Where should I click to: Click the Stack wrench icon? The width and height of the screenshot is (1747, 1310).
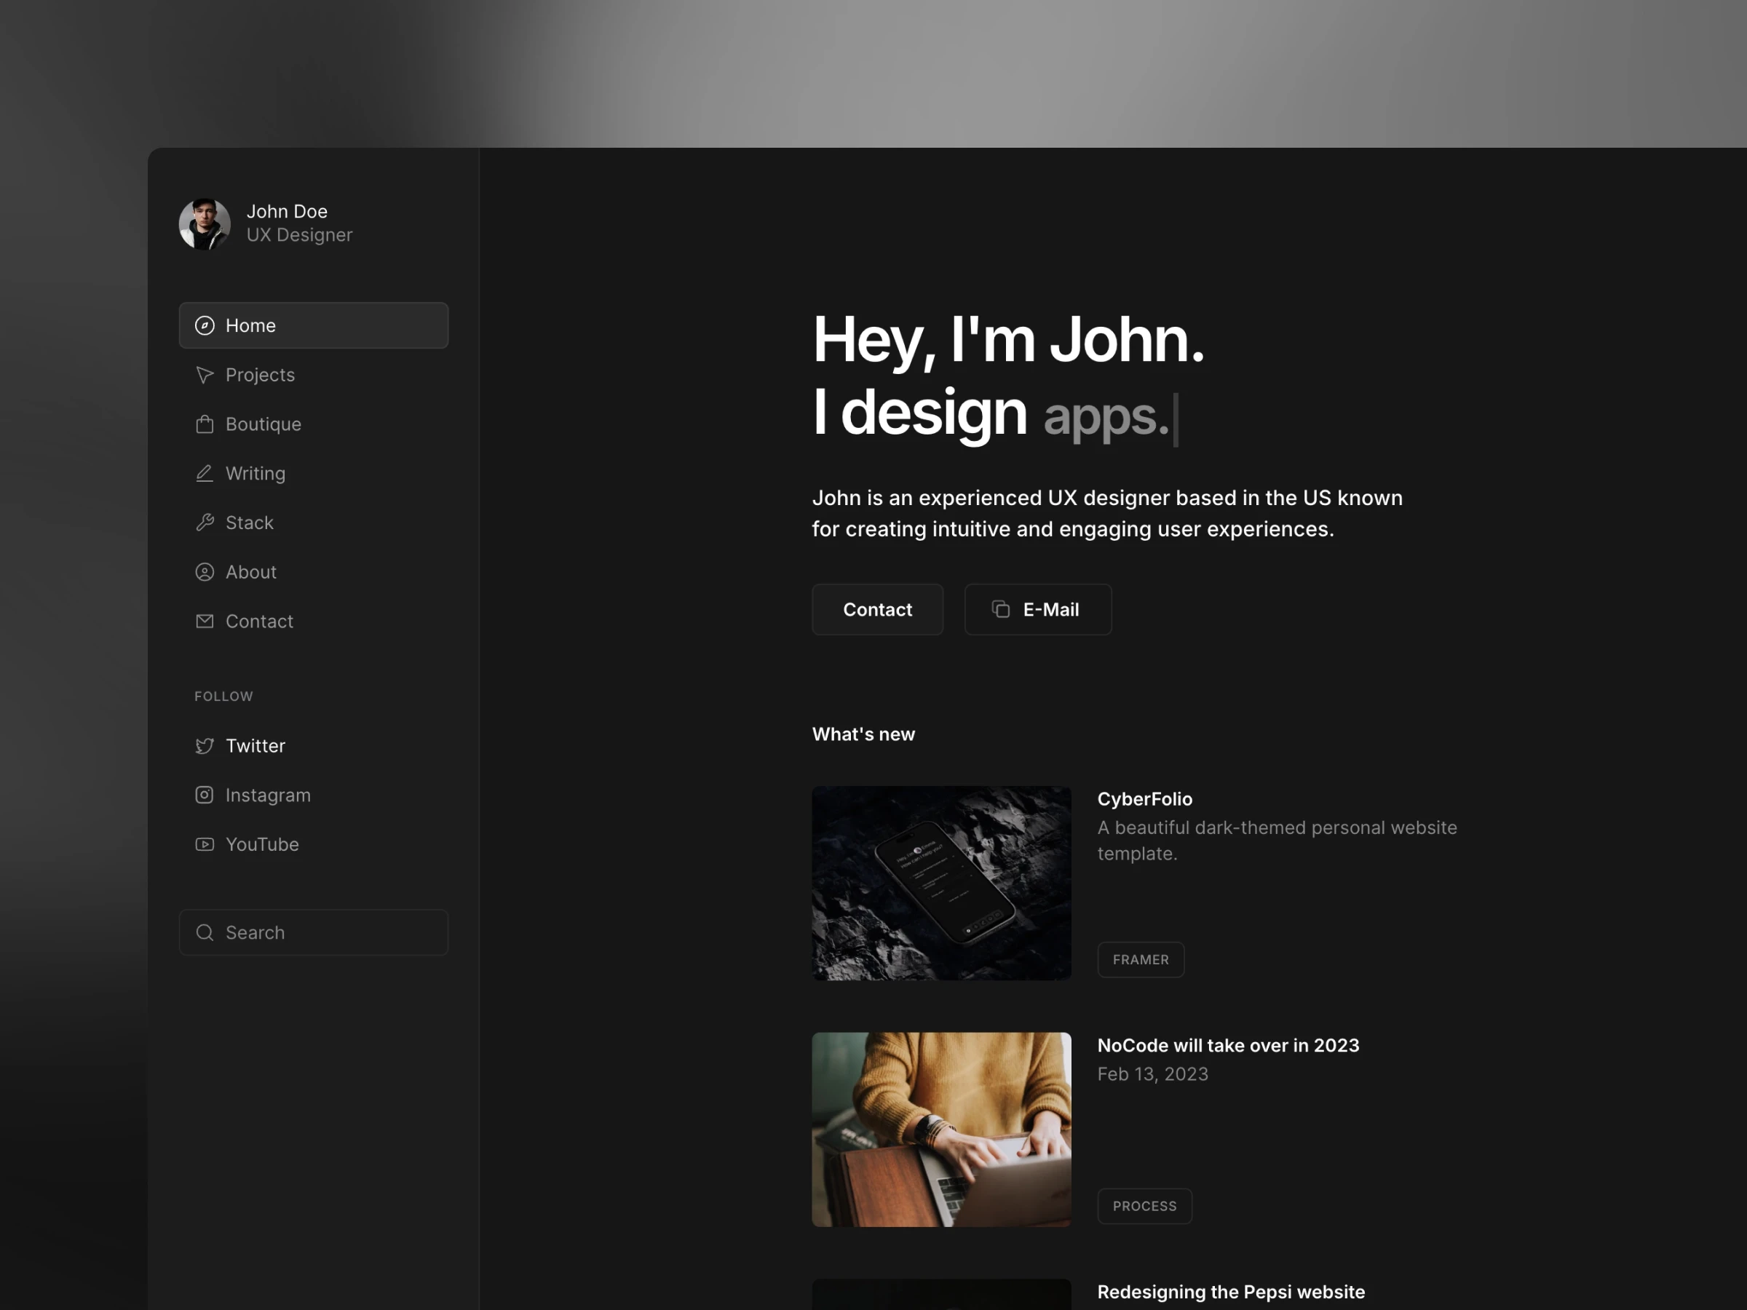(x=205, y=522)
